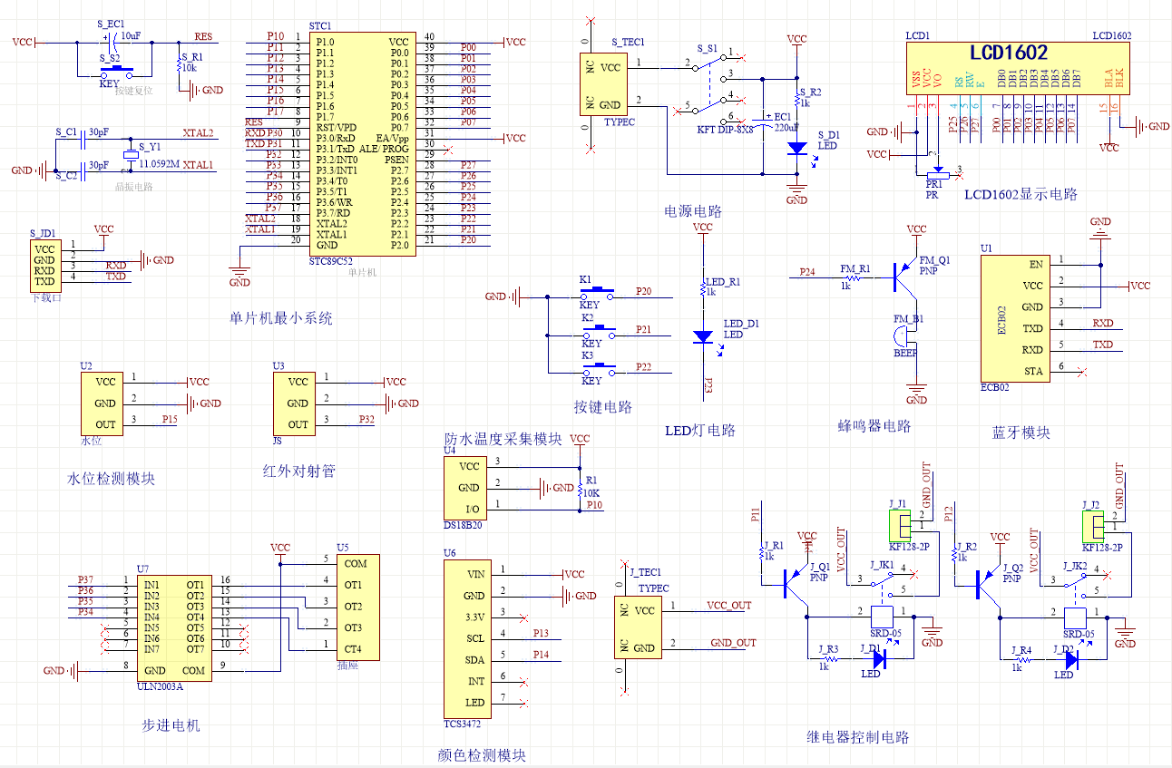Select the S_D1 LED in power circuit

[796, 147]
